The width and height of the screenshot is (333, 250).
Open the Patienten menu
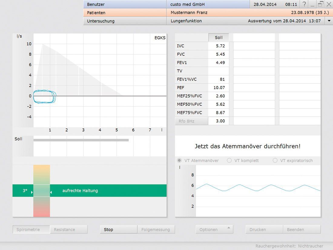coord(124,13)
